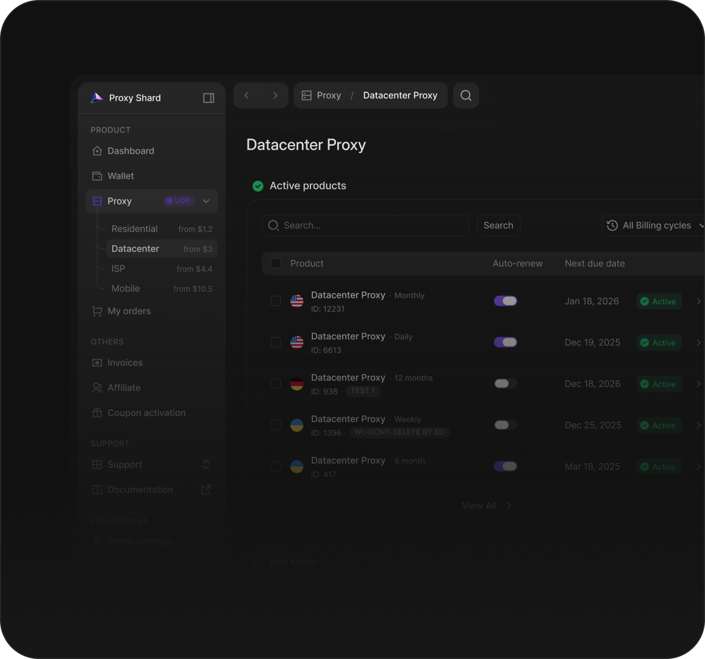Open the Invoices section

(124, 362)
